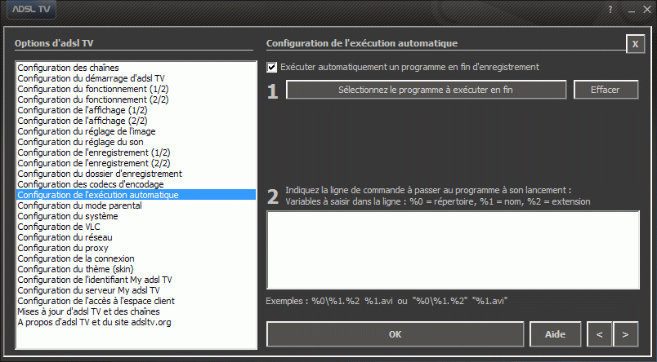Select Configuration de l'identifiant My adsl TV
Screen dimensions: 657x362
(x=136, y=280)
